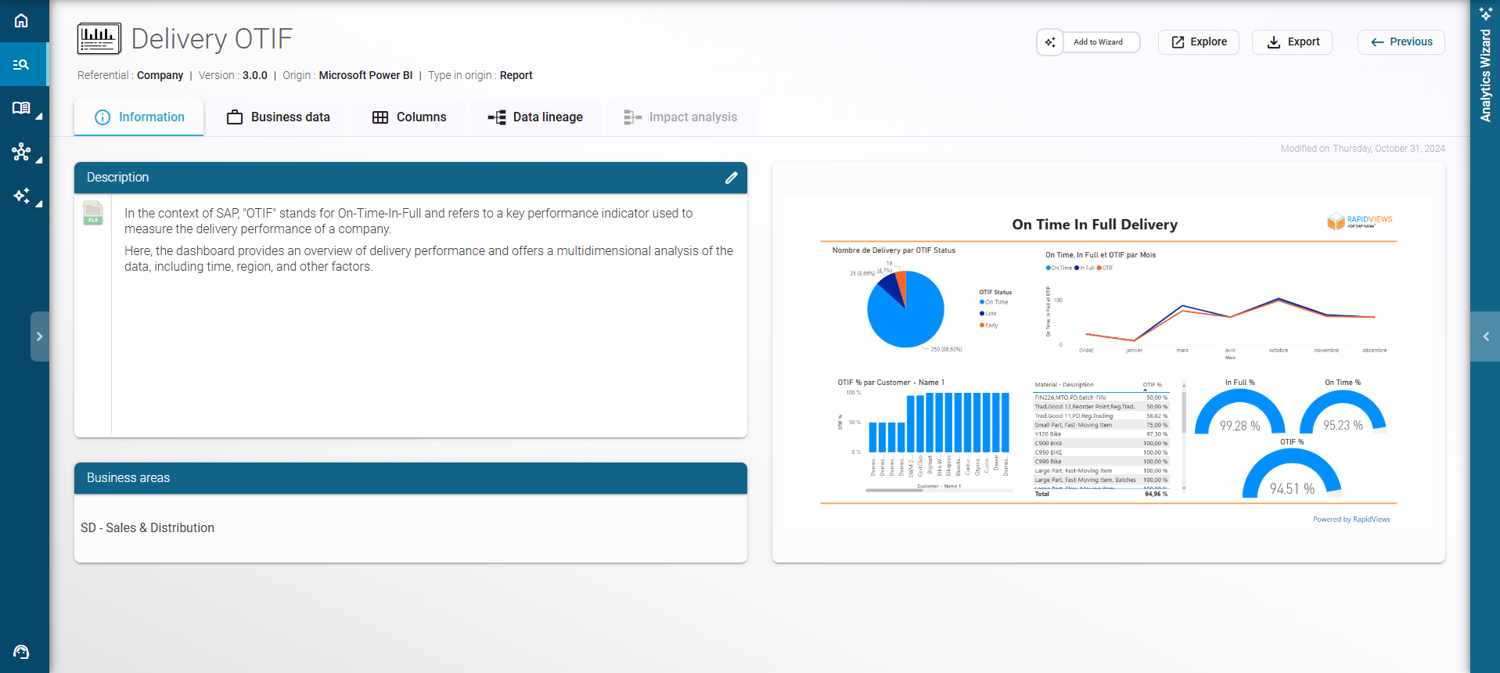Open the On Time In Full Delivery preview
This screenshot has height=673, width=1500.
click(1109, 363)
